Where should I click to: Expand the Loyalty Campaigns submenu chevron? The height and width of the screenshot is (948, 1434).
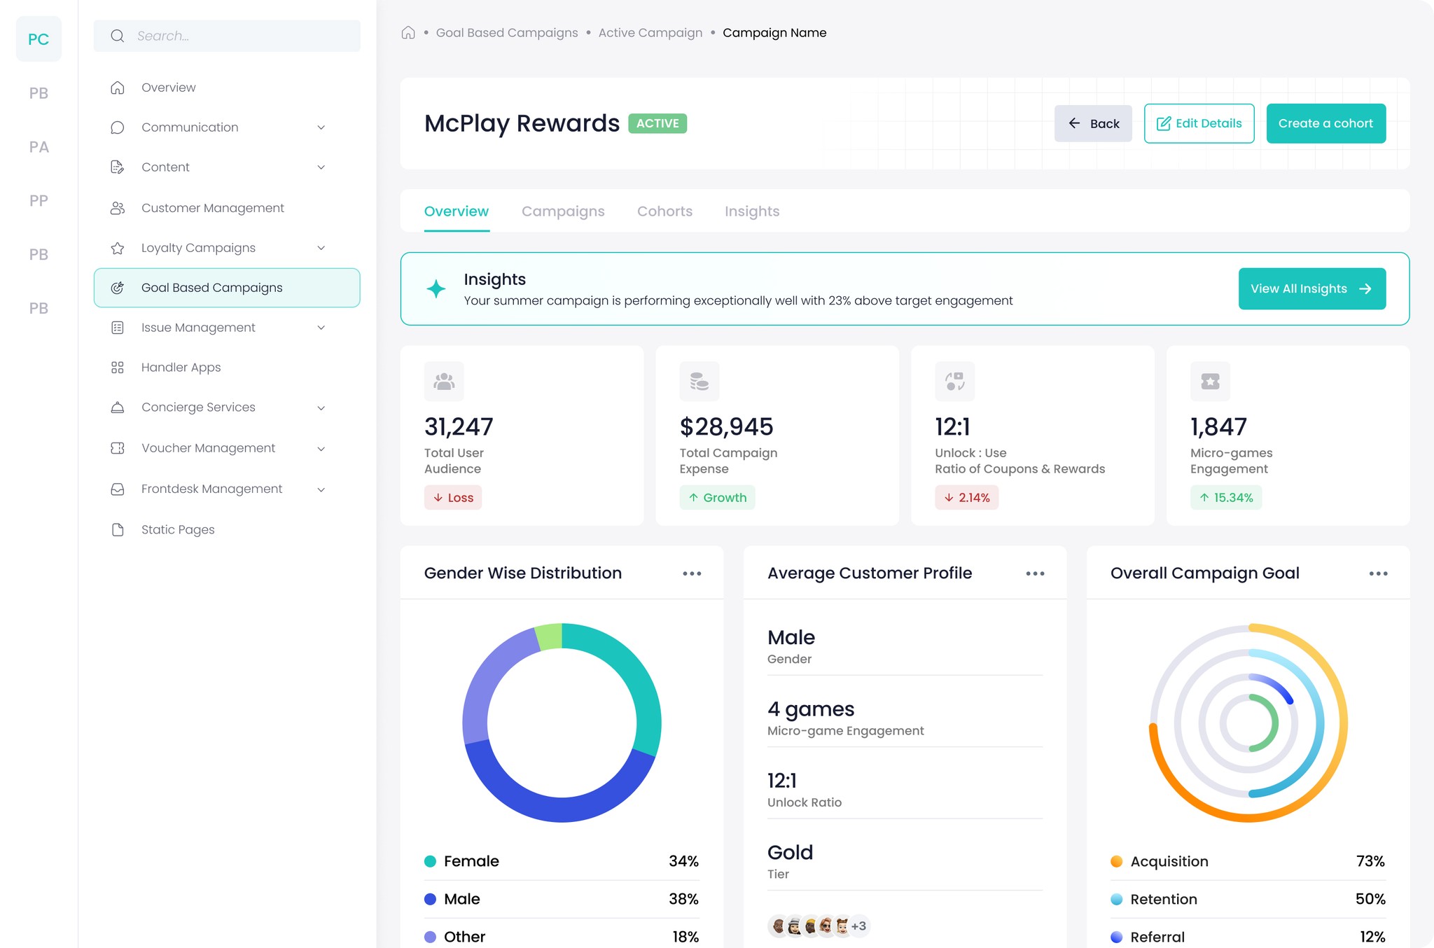[321, 248]
